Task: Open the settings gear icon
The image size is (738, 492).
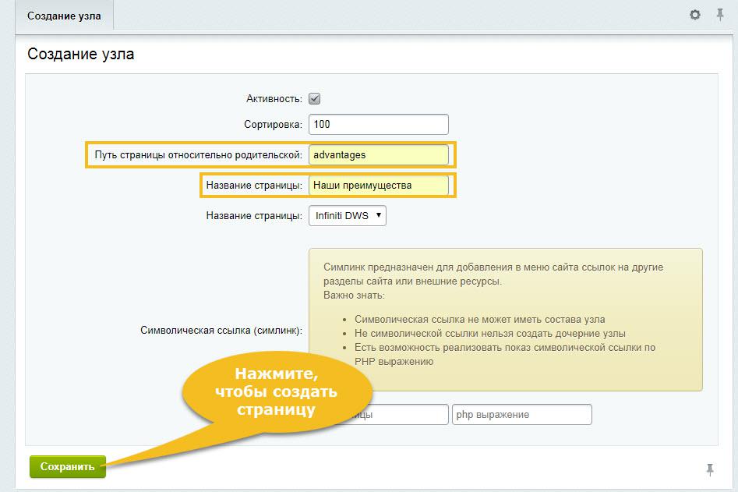Action: point(694,15)
